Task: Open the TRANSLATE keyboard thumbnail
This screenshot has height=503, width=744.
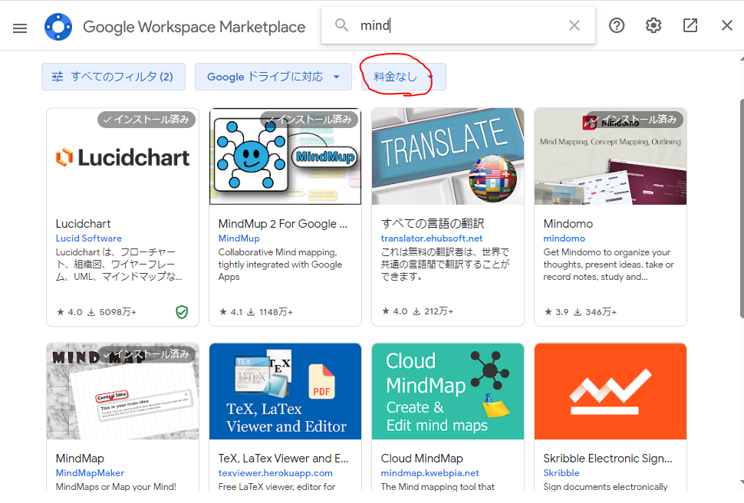Action: (448, 157)
